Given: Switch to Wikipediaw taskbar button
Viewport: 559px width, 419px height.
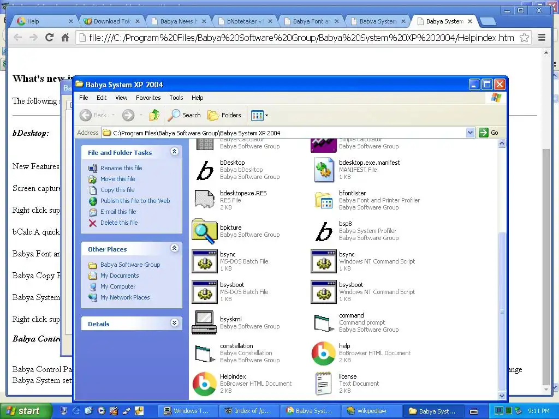Looking at the screenshot, I should [371, 411].
